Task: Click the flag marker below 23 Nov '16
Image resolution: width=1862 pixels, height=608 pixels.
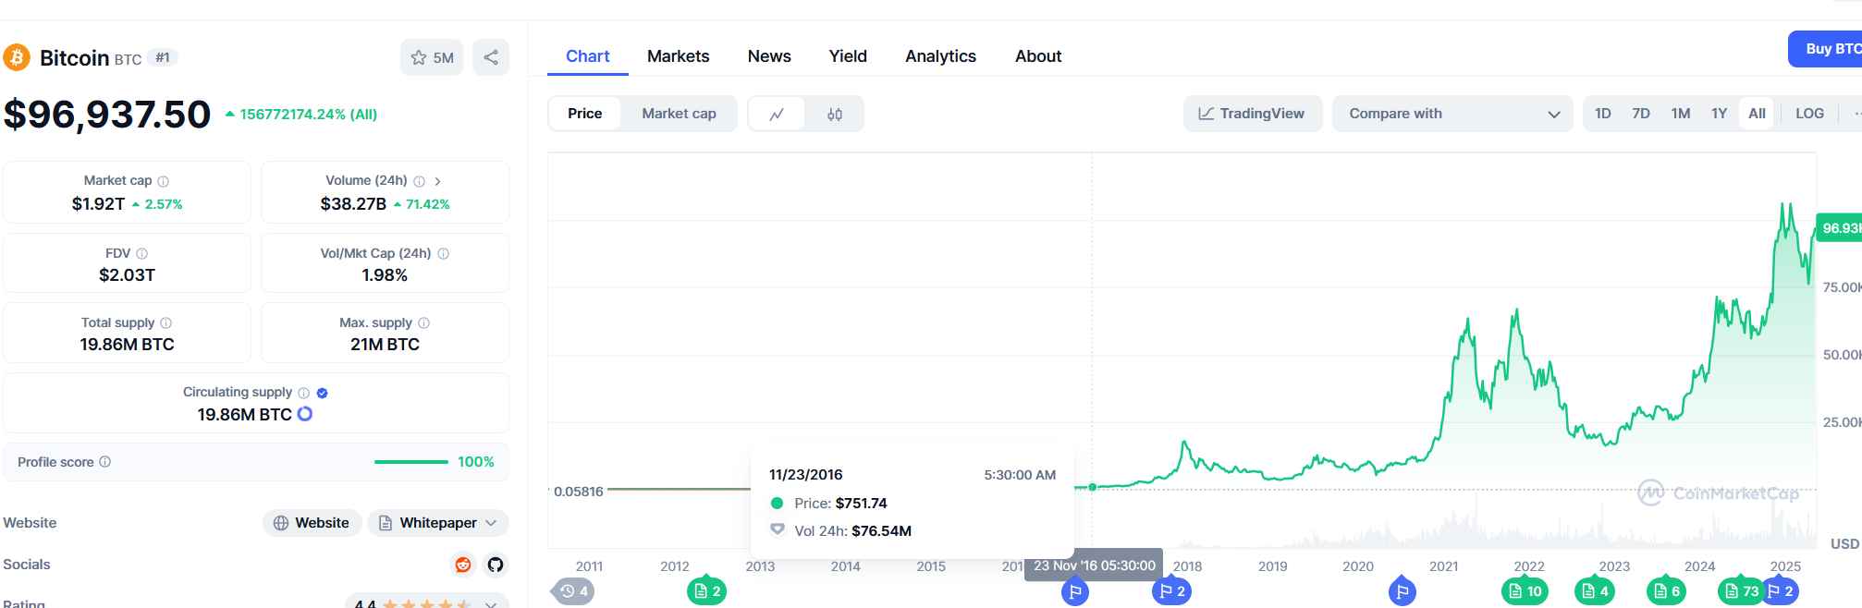Action: [x=1074, y=591]
